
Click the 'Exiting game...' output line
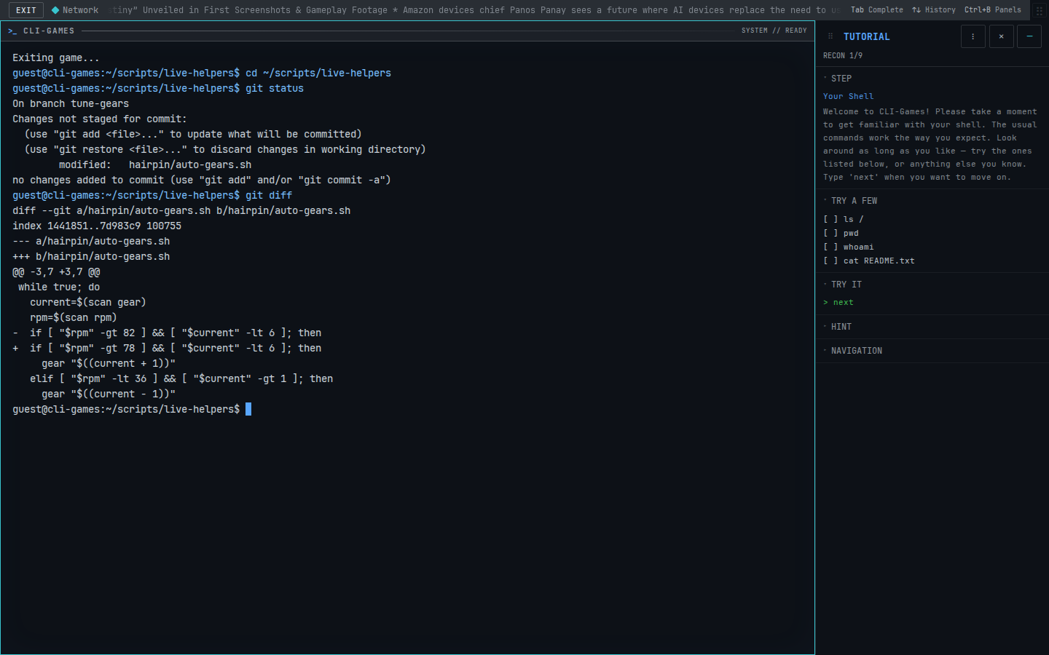click(56, 58)
